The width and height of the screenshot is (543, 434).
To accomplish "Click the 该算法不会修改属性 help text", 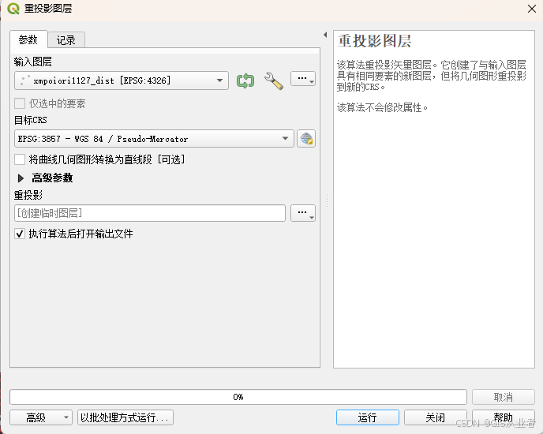I will tap(382, 108).
